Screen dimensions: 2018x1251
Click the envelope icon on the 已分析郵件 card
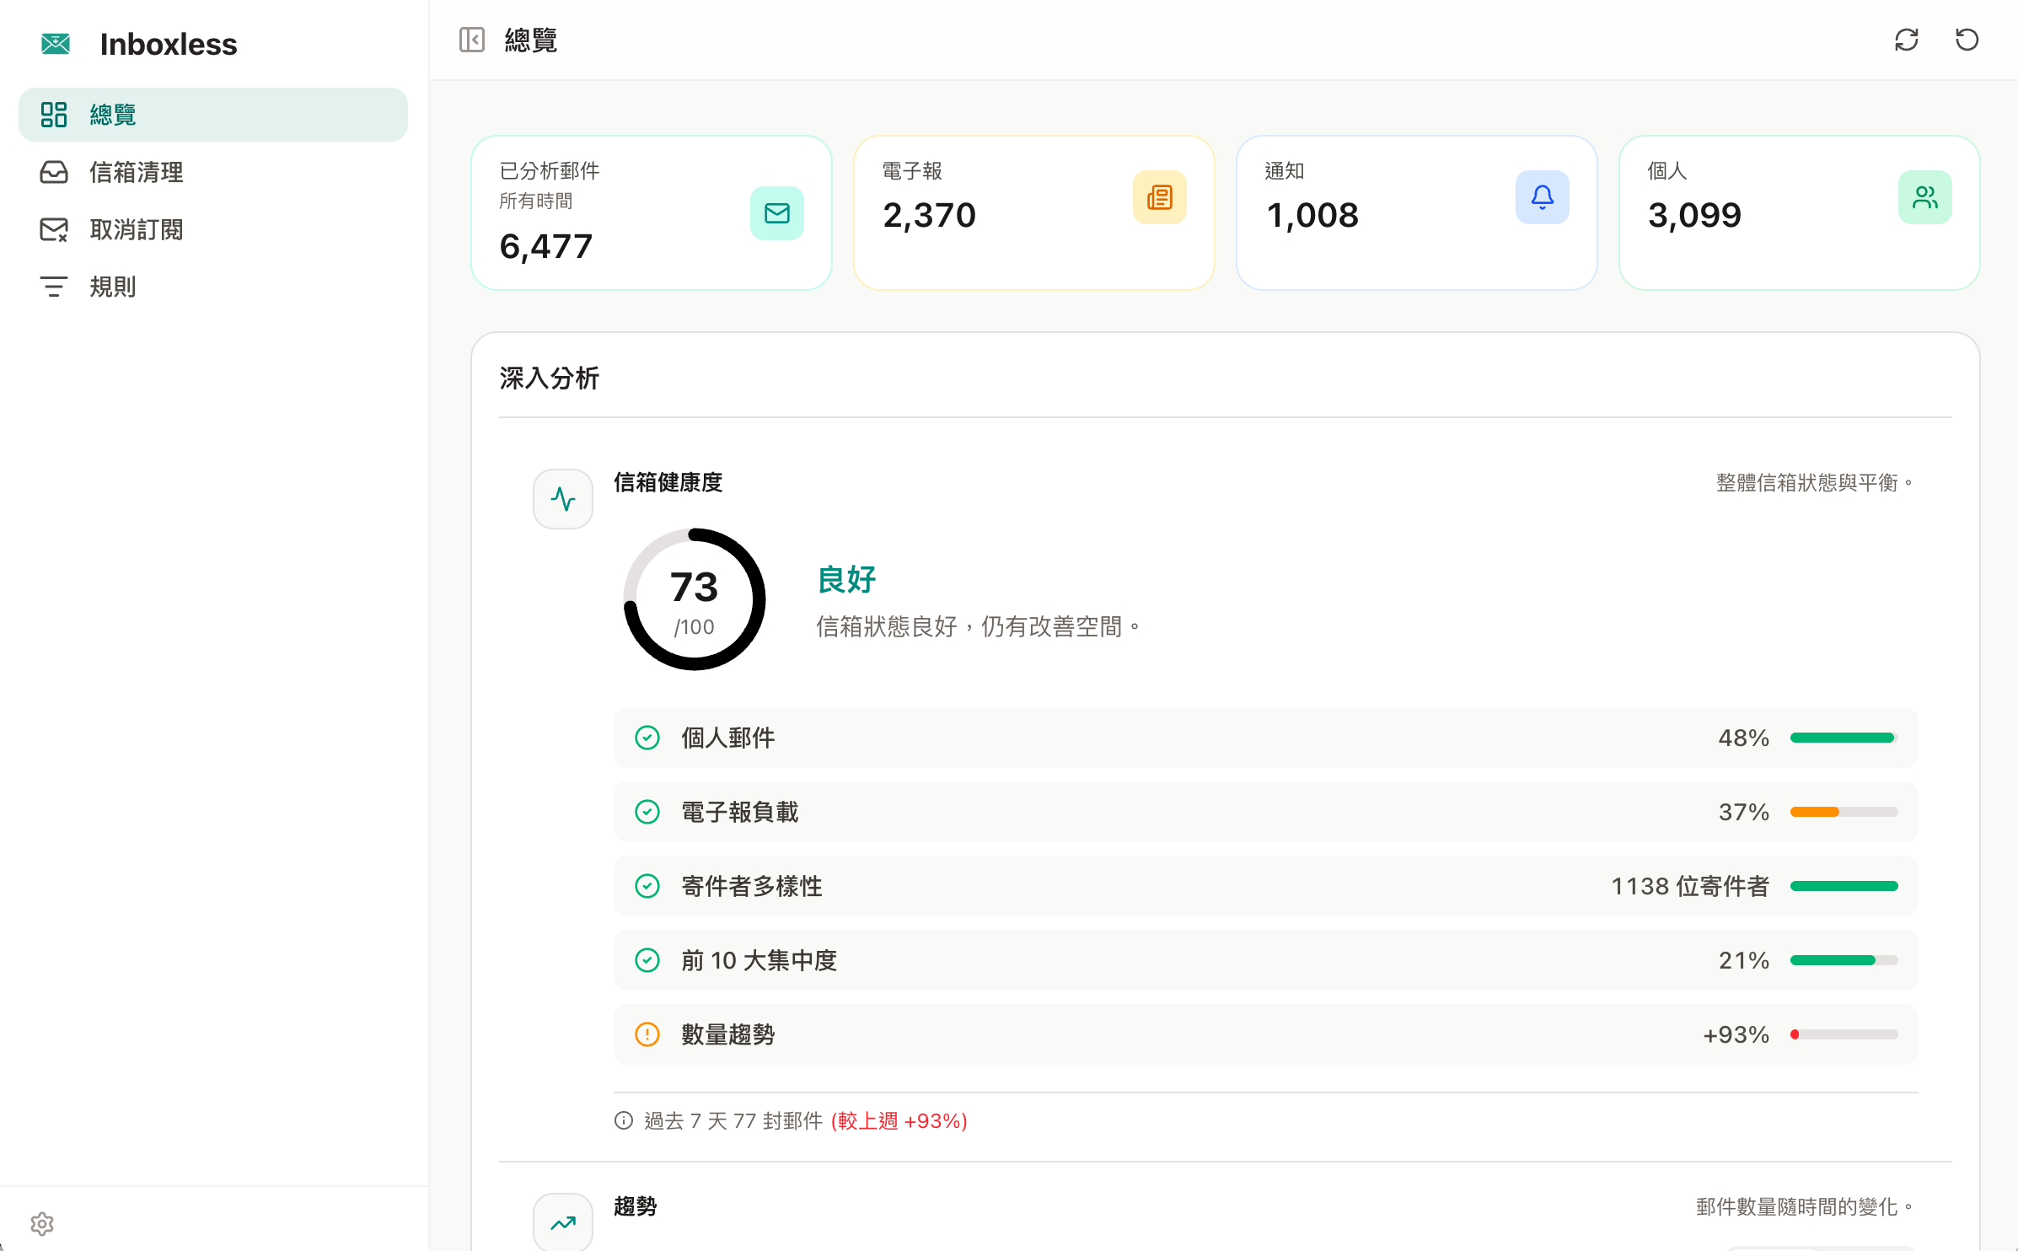tap(776, 212)
